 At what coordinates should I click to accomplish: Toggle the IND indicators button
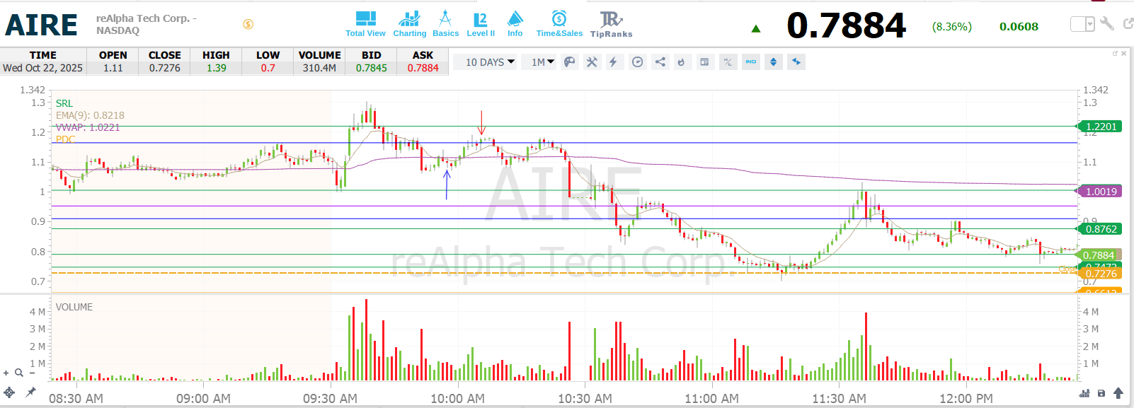click(751, 62)
